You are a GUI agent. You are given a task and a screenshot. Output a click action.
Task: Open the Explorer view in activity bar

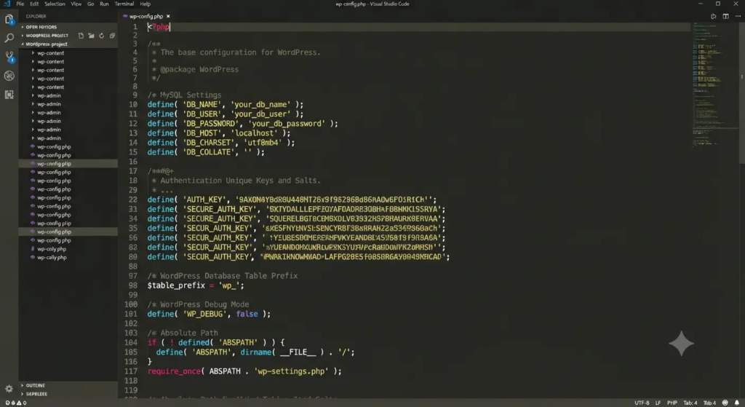pos(9,20)
